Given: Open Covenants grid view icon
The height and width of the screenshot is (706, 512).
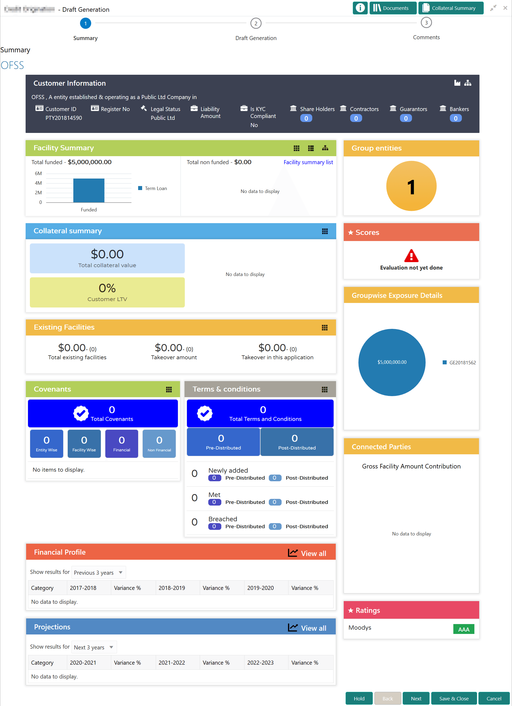Looking at the screenshot, I should [x=169, y=389].
